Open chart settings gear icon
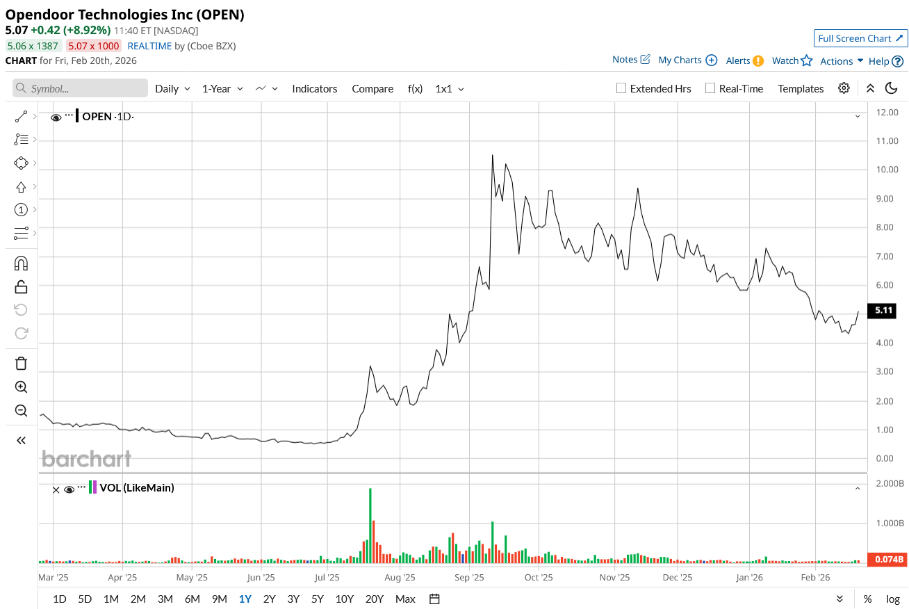909x609 pixels. click(x=844, y=88)
